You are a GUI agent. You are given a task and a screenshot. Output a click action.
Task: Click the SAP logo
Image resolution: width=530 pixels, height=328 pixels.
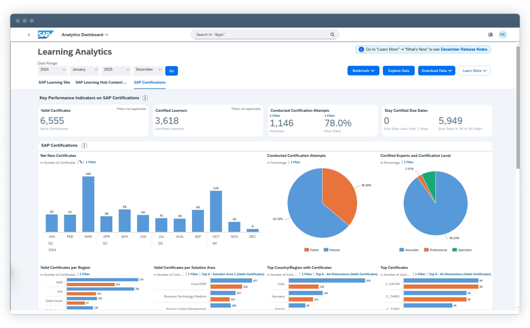pyautogui.click(x=46, y=35)
